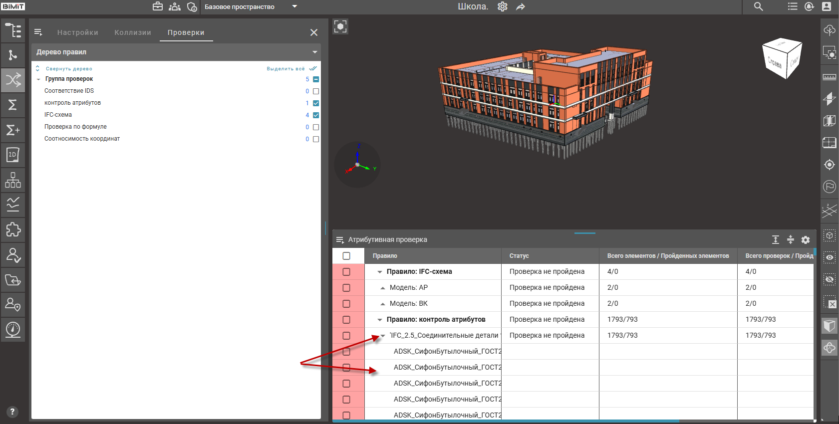
Task: Click the ruler measurement tool icon
Action: point(829,77)
